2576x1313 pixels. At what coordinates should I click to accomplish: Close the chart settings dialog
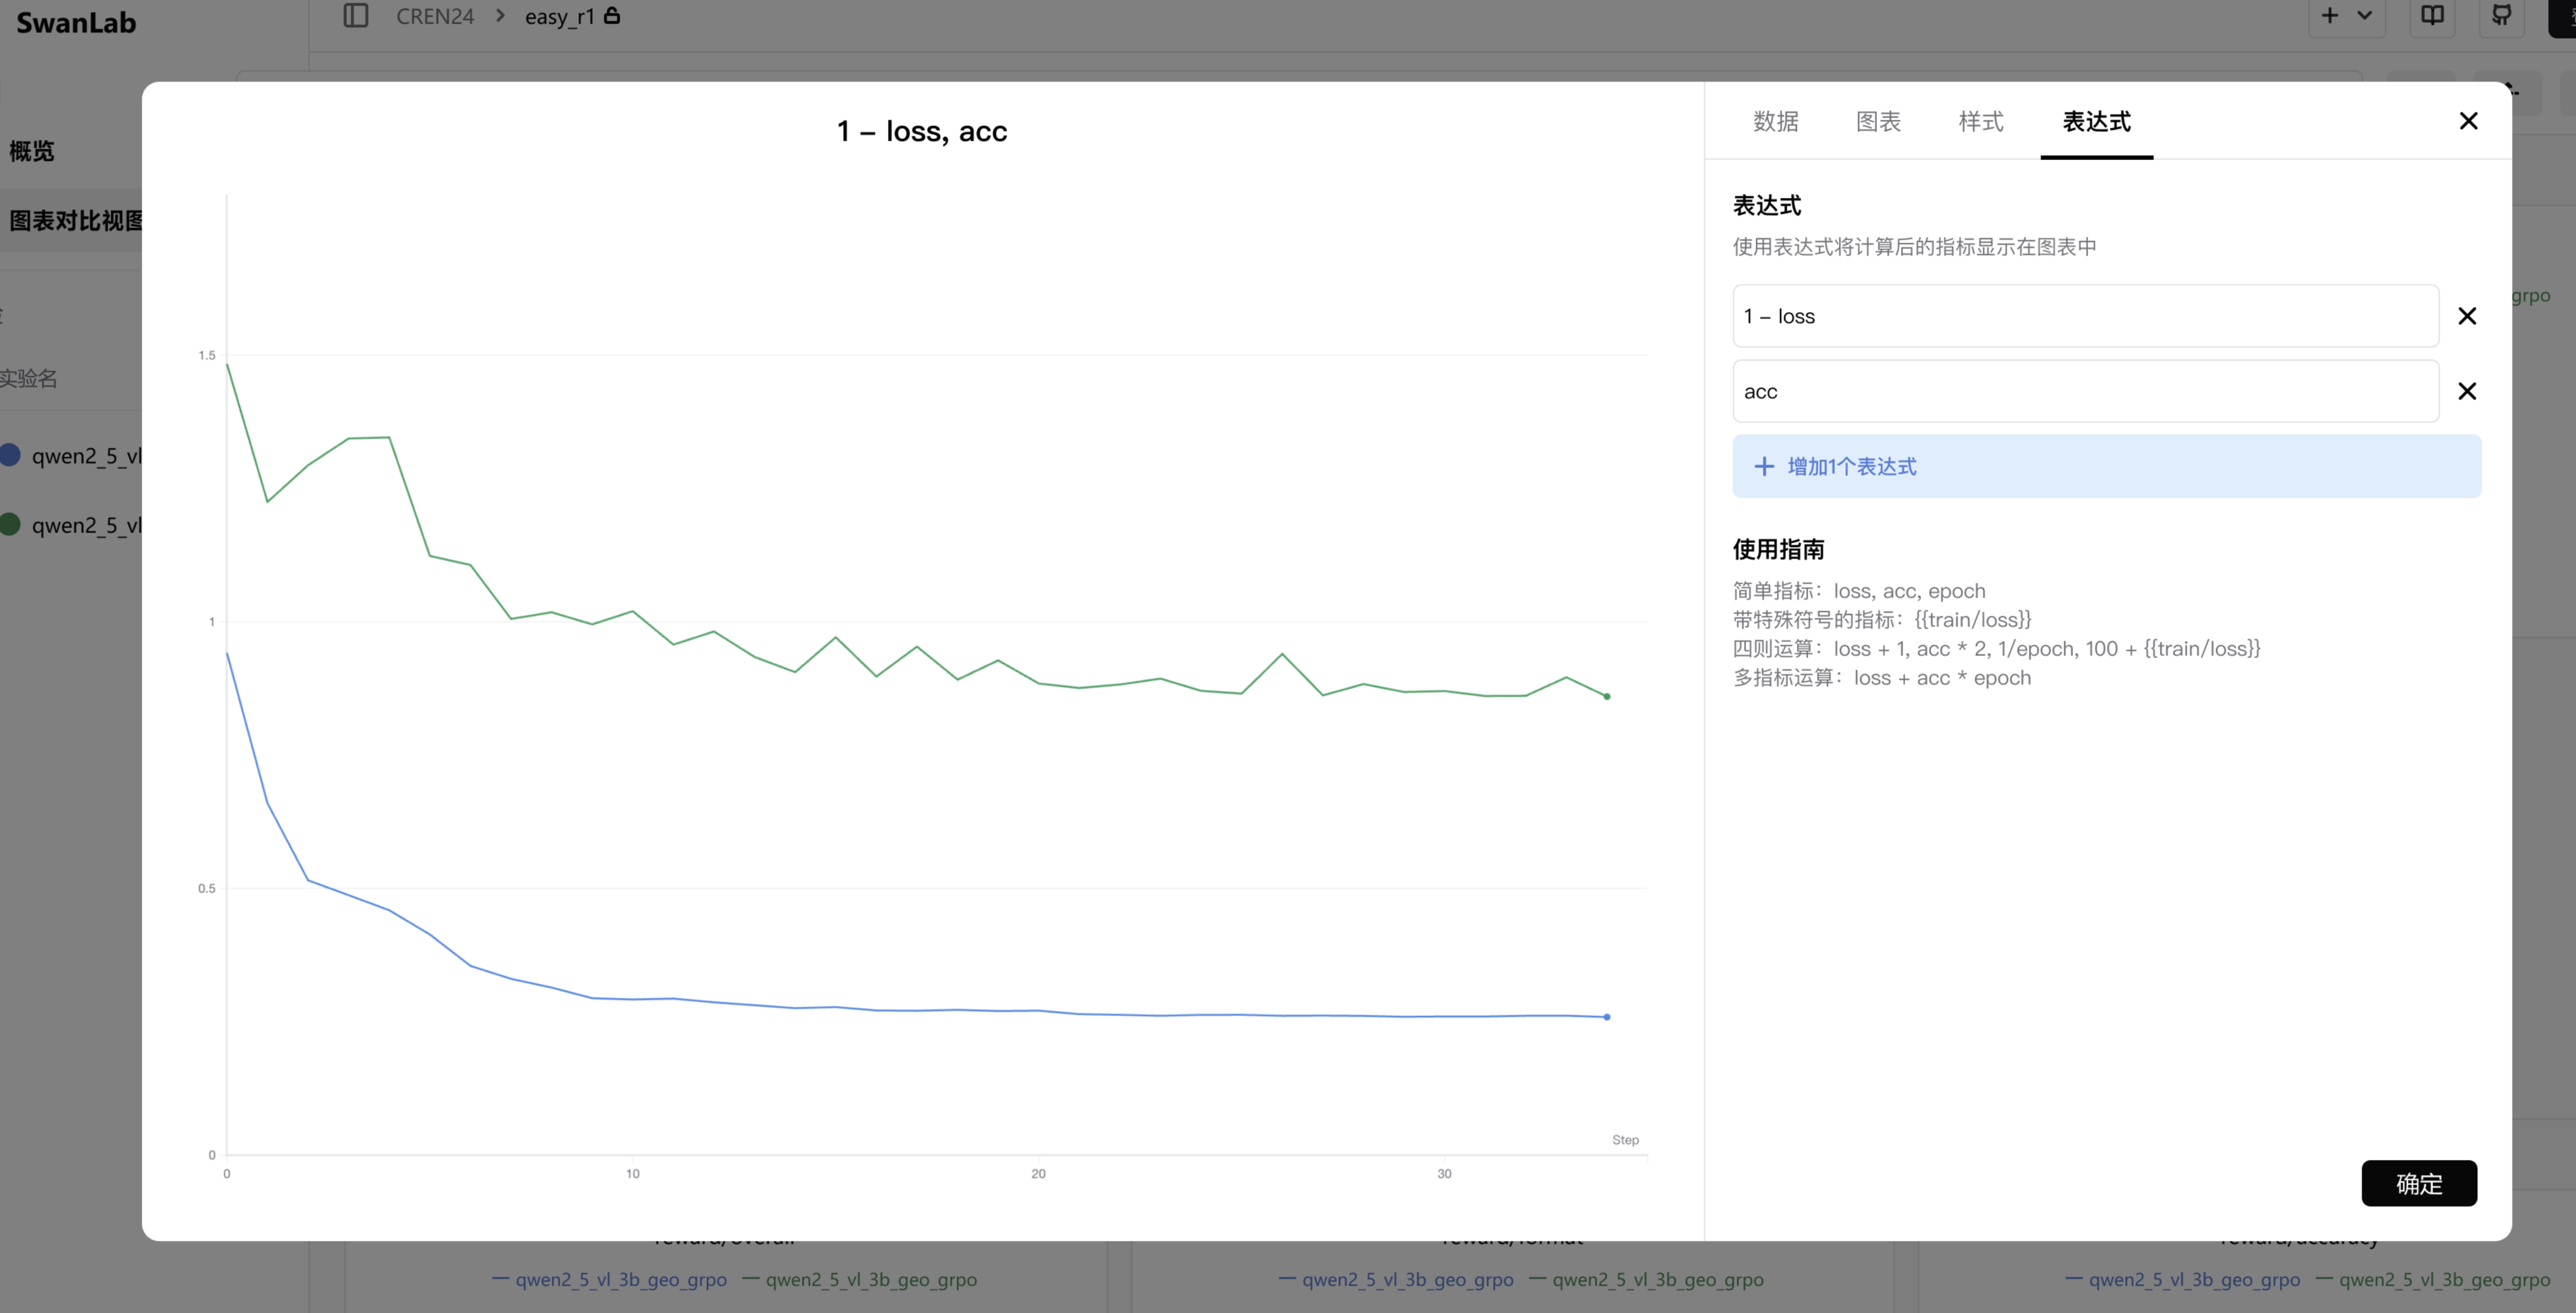[x=2468, y=121]
